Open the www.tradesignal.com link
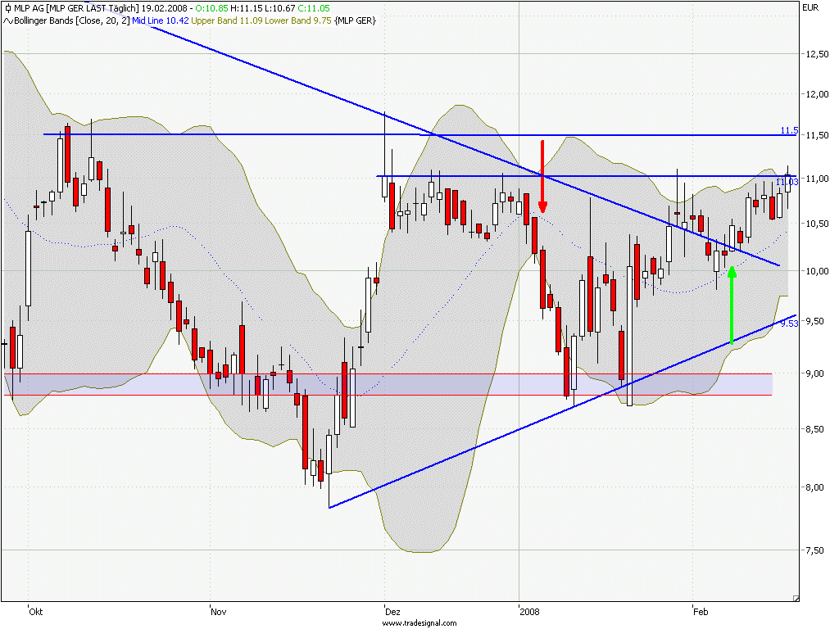This screenshot has width=839, height=629. [x=419, y=623]
